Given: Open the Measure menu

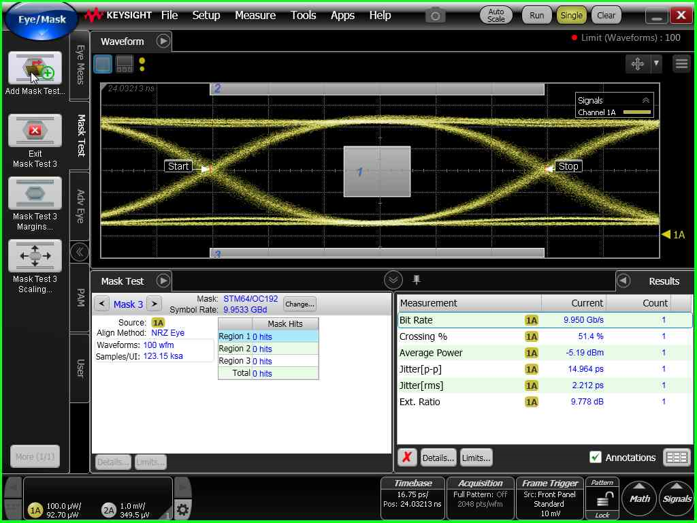Looking at the screenshot, I should [255, 15].
